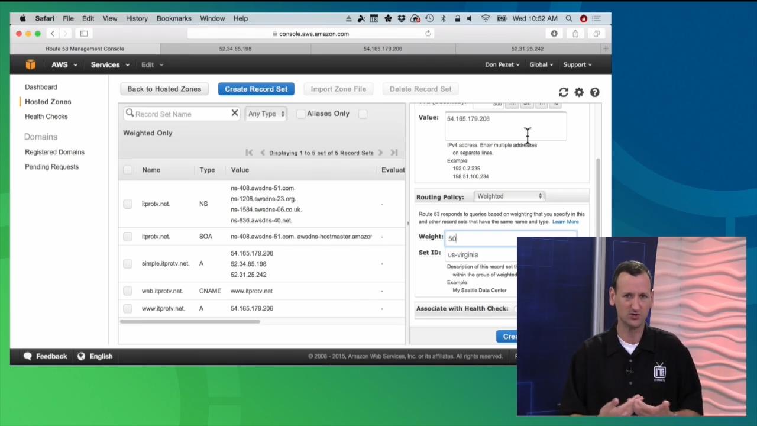Screen dimensions: 757x426
Task: Click Back to Hosted Zones button
Action: coord(164,89)
